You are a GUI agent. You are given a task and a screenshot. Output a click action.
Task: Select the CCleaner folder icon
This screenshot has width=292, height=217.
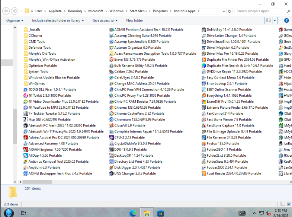(26, 36)
